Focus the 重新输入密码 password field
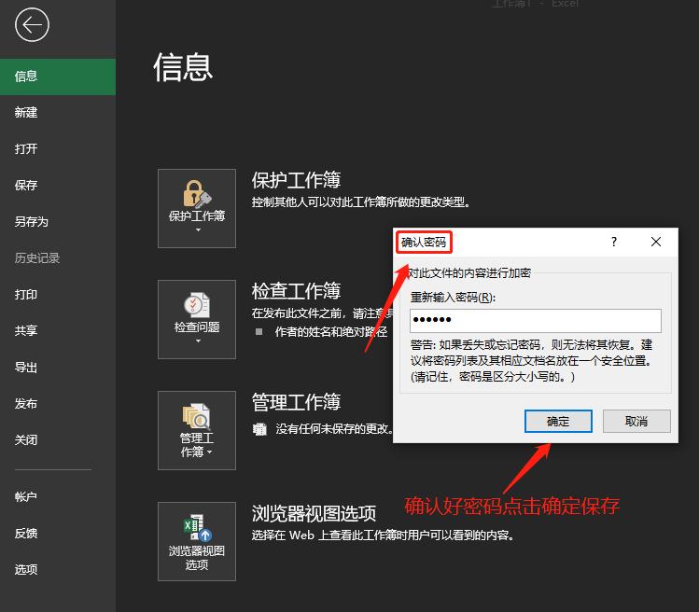 [536, 321]
